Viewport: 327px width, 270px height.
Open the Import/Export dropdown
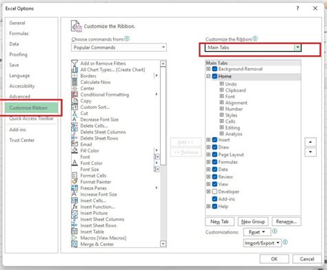[x=262, y=243]
